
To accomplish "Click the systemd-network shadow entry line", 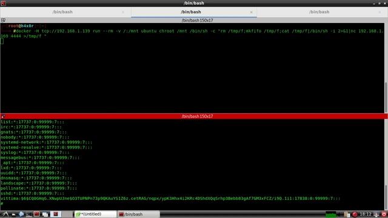I will [46, 142].
